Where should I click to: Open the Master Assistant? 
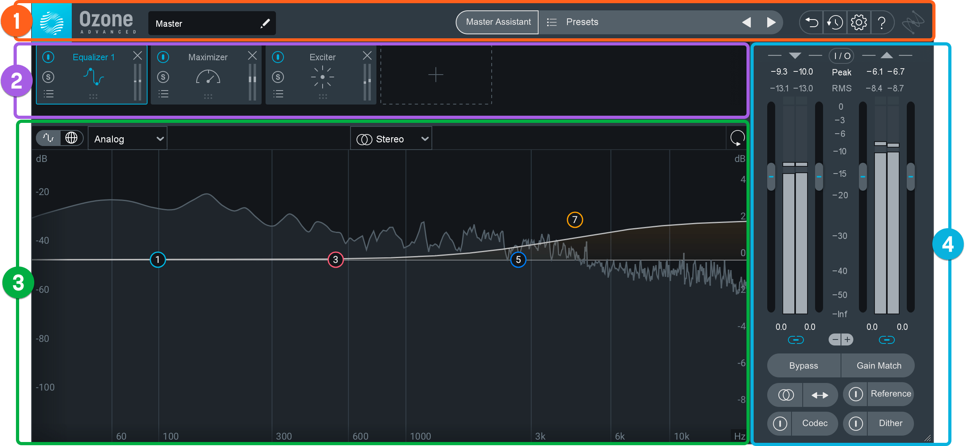[498, 22]
